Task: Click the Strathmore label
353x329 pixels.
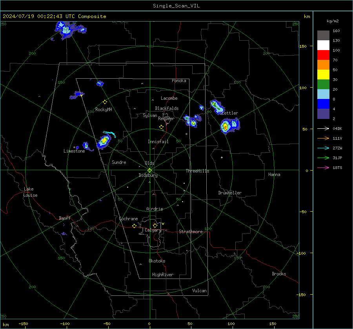Action: pyautogui.click(x=191, y=232)
